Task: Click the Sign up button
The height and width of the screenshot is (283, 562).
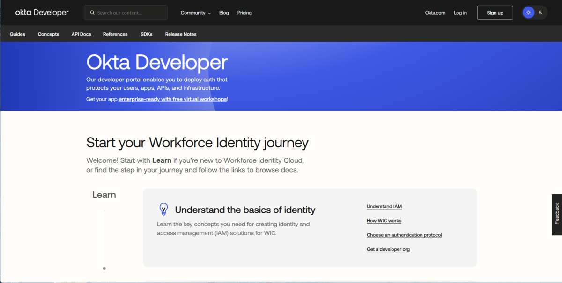Action: [495, 13]
